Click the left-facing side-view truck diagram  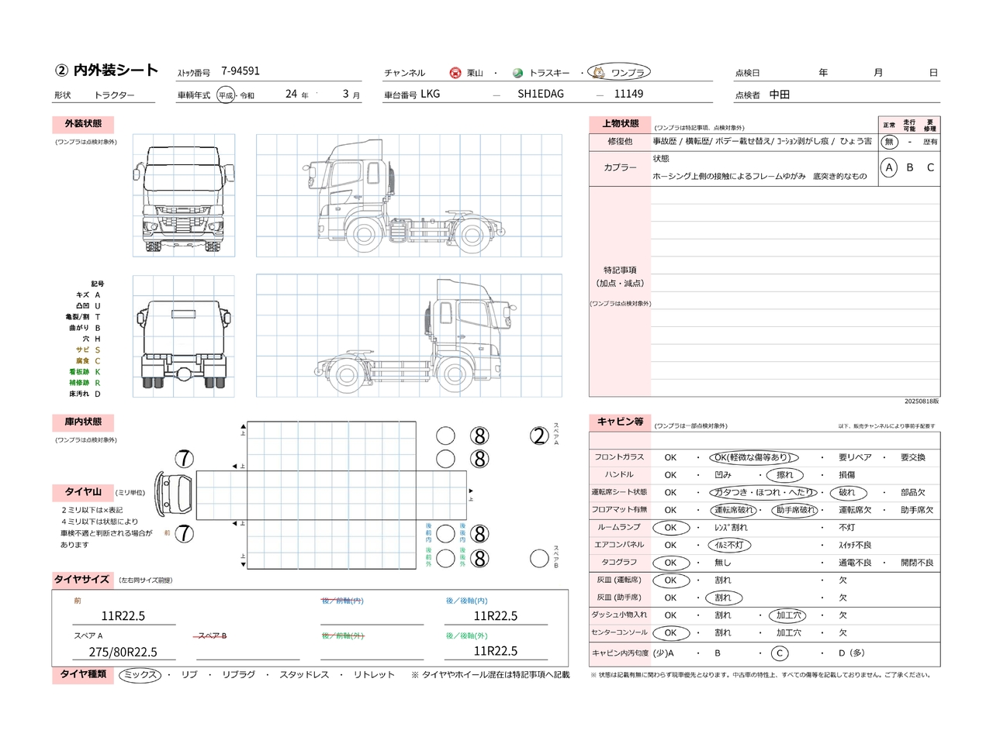pyautogui.click(x=409, y=195)
